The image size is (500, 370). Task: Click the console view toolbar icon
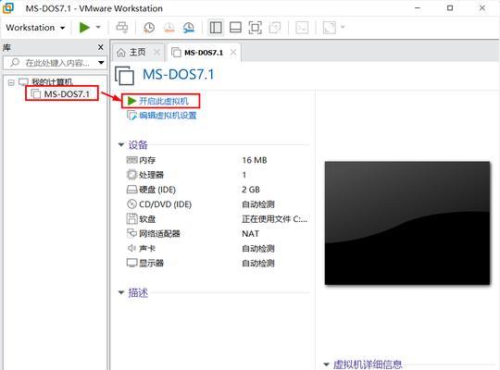pyautogui.click(x=302, y=28)
